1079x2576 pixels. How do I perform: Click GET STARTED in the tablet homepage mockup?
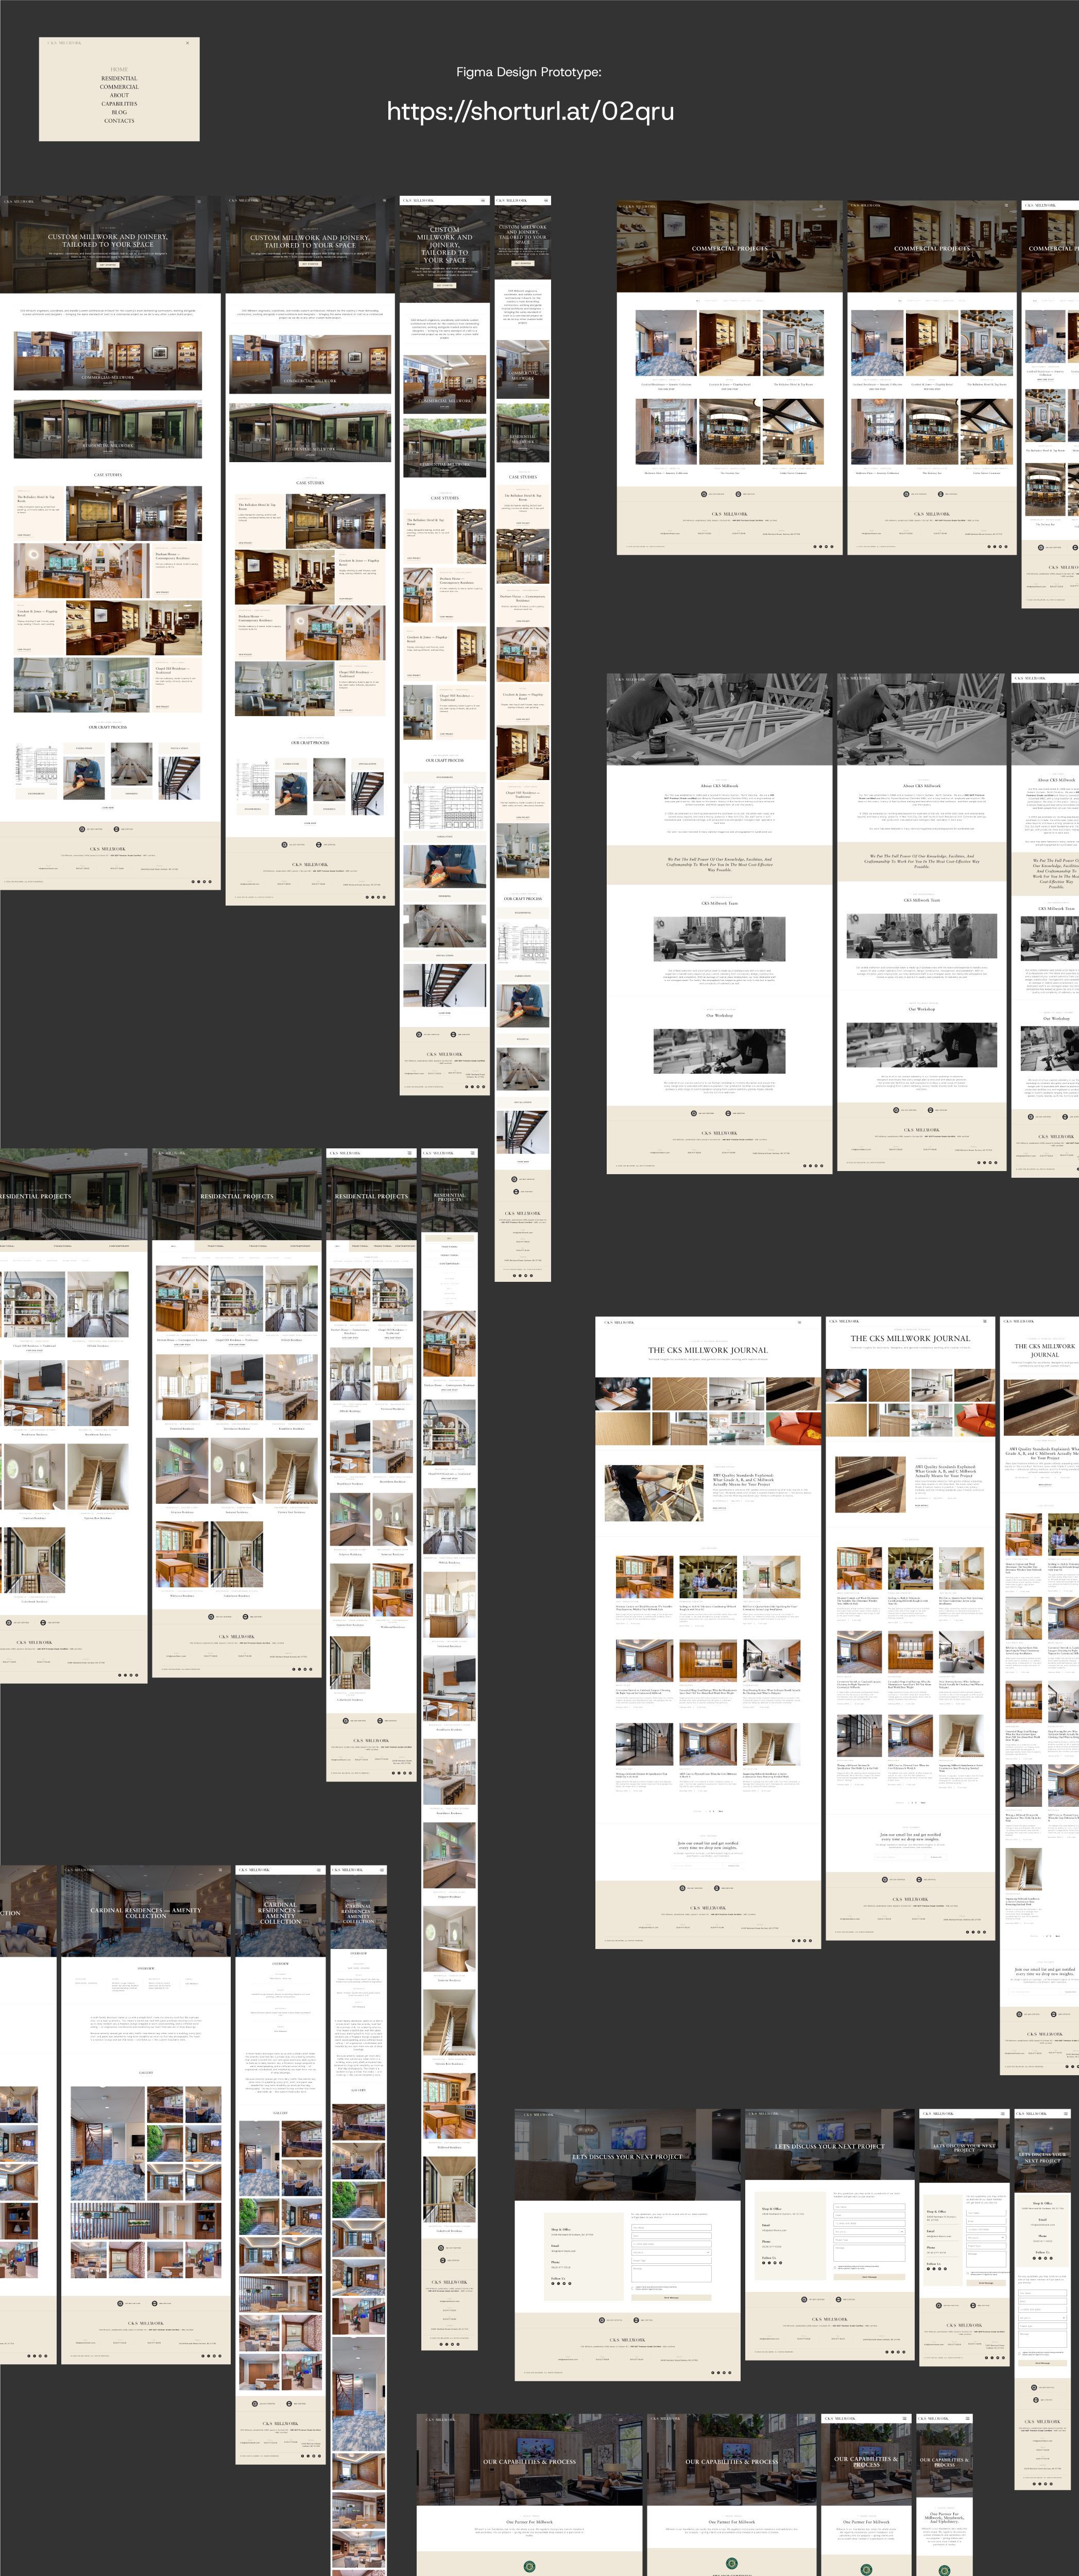[x=445, y=285]
